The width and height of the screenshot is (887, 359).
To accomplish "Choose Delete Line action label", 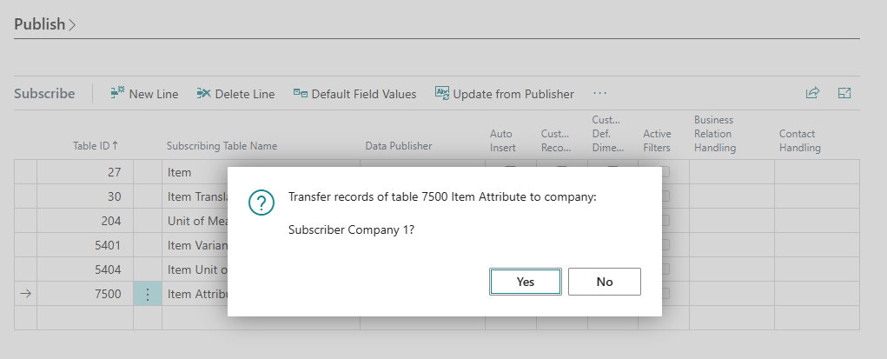I will [245, 94].
